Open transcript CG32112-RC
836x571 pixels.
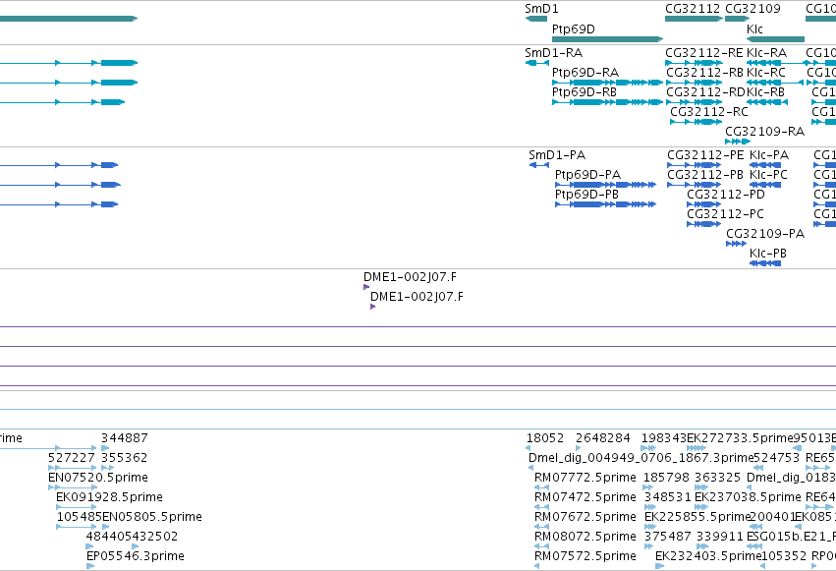coord(697,122)
